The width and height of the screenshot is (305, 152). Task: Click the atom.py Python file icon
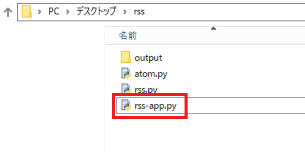(x=126, y=73)
